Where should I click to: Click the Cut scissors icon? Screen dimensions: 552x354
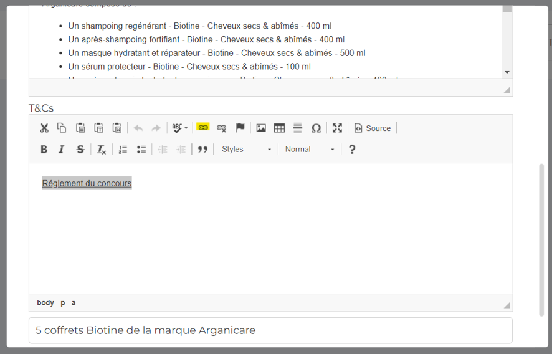44,128
